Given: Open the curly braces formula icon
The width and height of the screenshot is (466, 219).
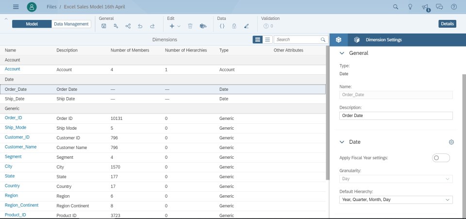Looking at the screenshot, I should click(x=222, y=26).
